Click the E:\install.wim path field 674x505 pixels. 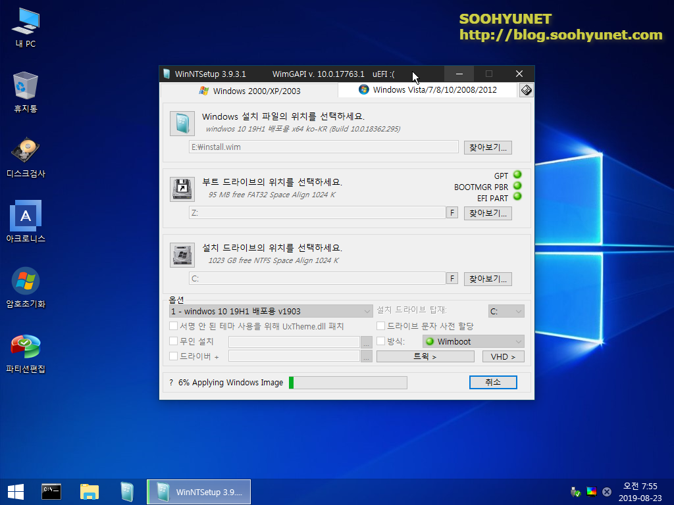[324, 147]
